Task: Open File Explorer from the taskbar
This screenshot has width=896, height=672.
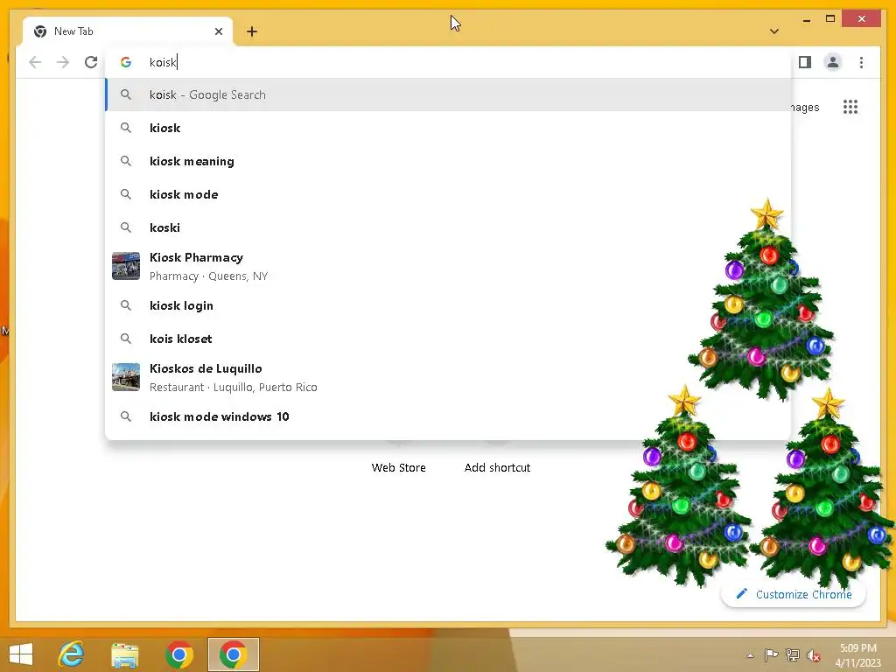Action: [124, 654]
